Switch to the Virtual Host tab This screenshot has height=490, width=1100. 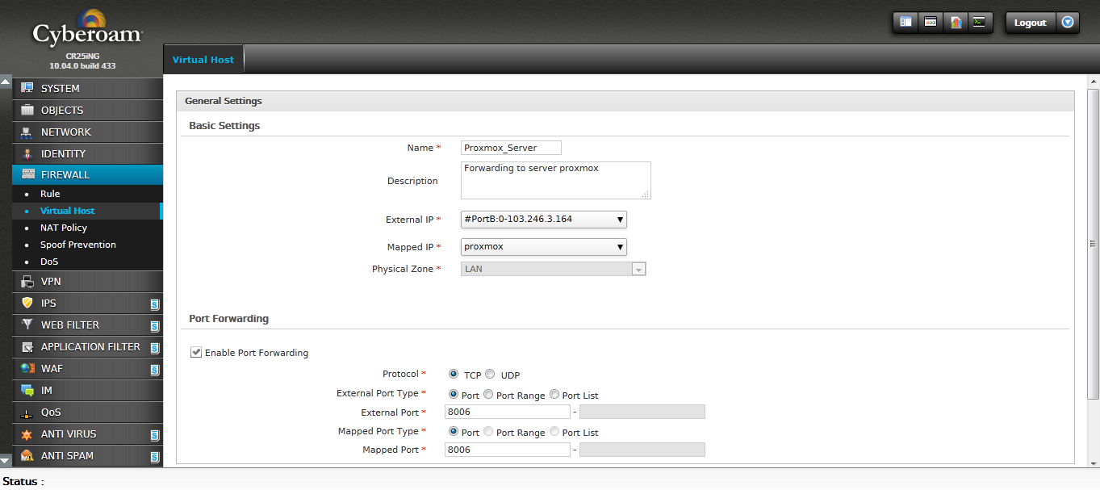coord(203,58)
